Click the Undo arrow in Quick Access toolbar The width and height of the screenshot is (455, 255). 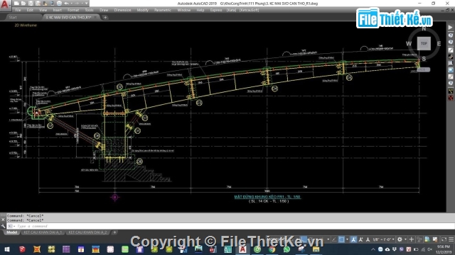66,3
